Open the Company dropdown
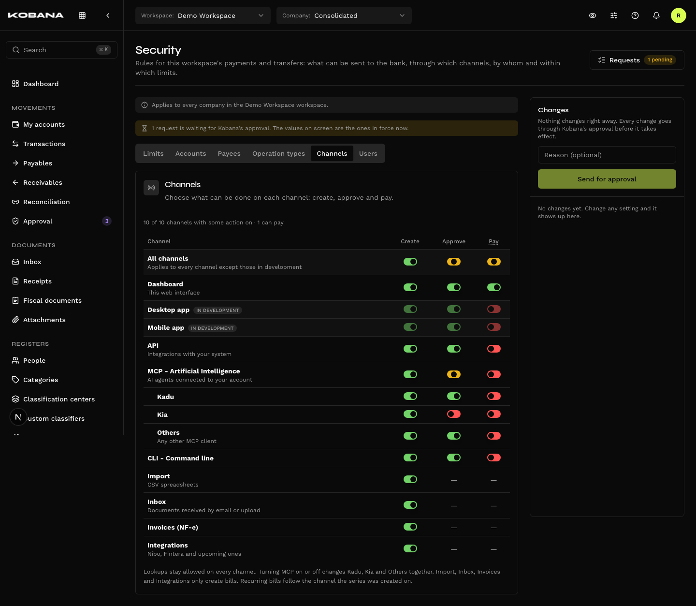Viewport: 696px width, 606px height. click(344, 15)
